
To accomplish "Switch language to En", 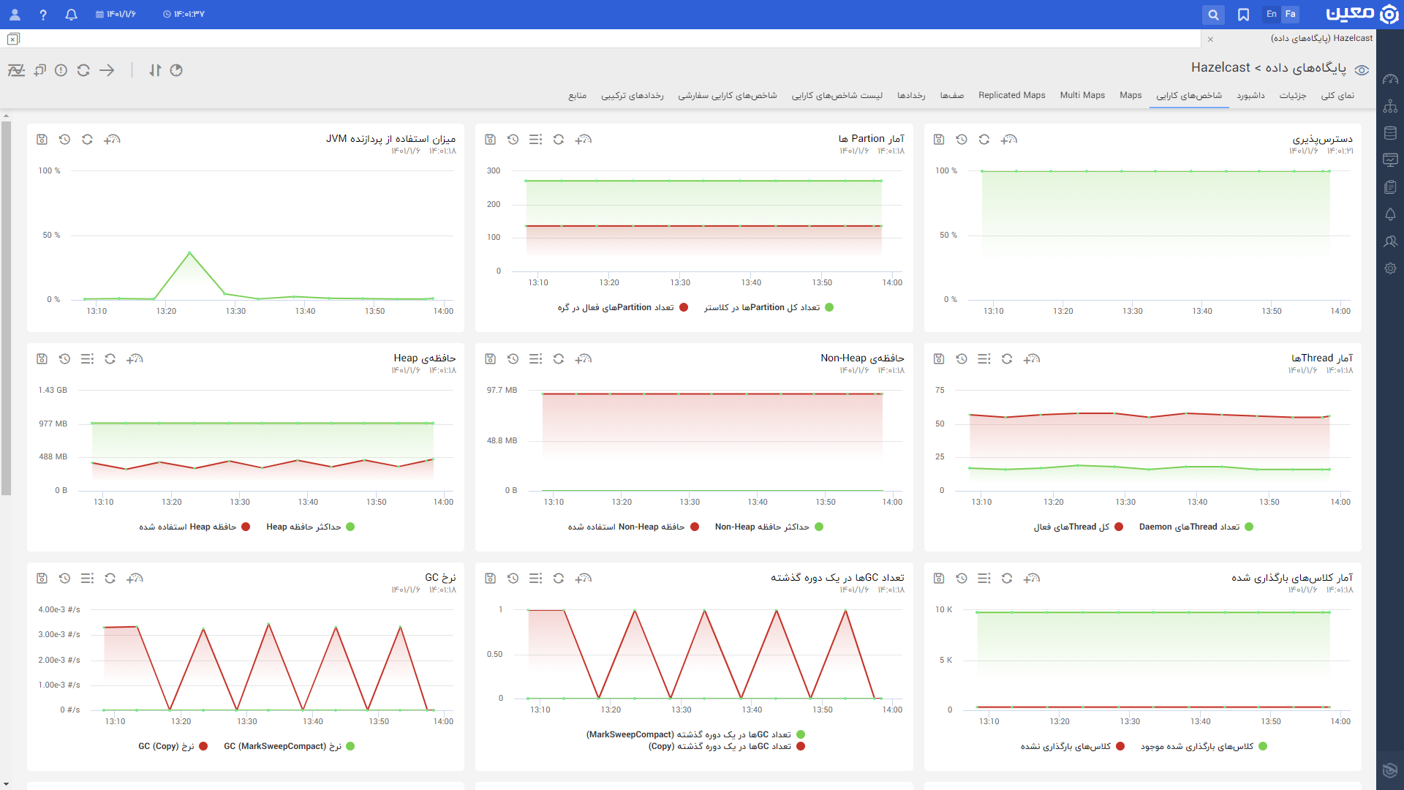I will 1272,15.
